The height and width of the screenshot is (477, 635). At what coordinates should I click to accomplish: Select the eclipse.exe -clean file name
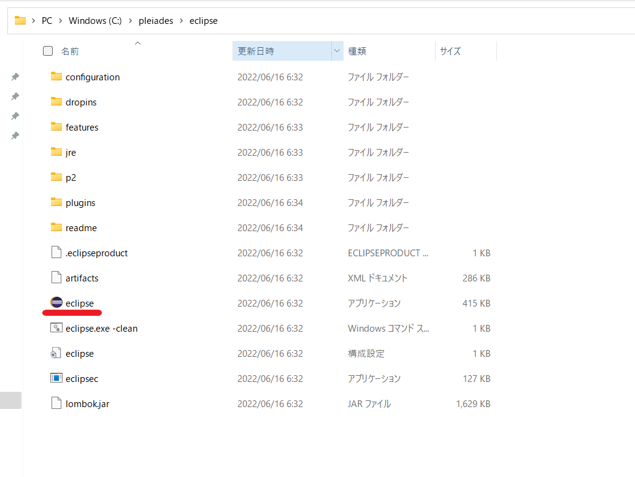102,328
